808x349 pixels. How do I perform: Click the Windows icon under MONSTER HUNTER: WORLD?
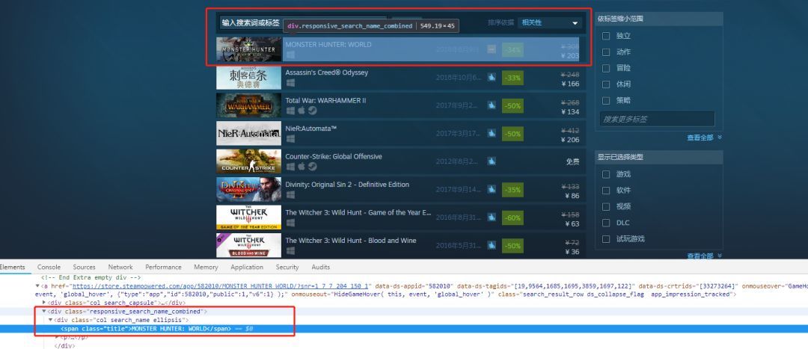click(290, 55)
